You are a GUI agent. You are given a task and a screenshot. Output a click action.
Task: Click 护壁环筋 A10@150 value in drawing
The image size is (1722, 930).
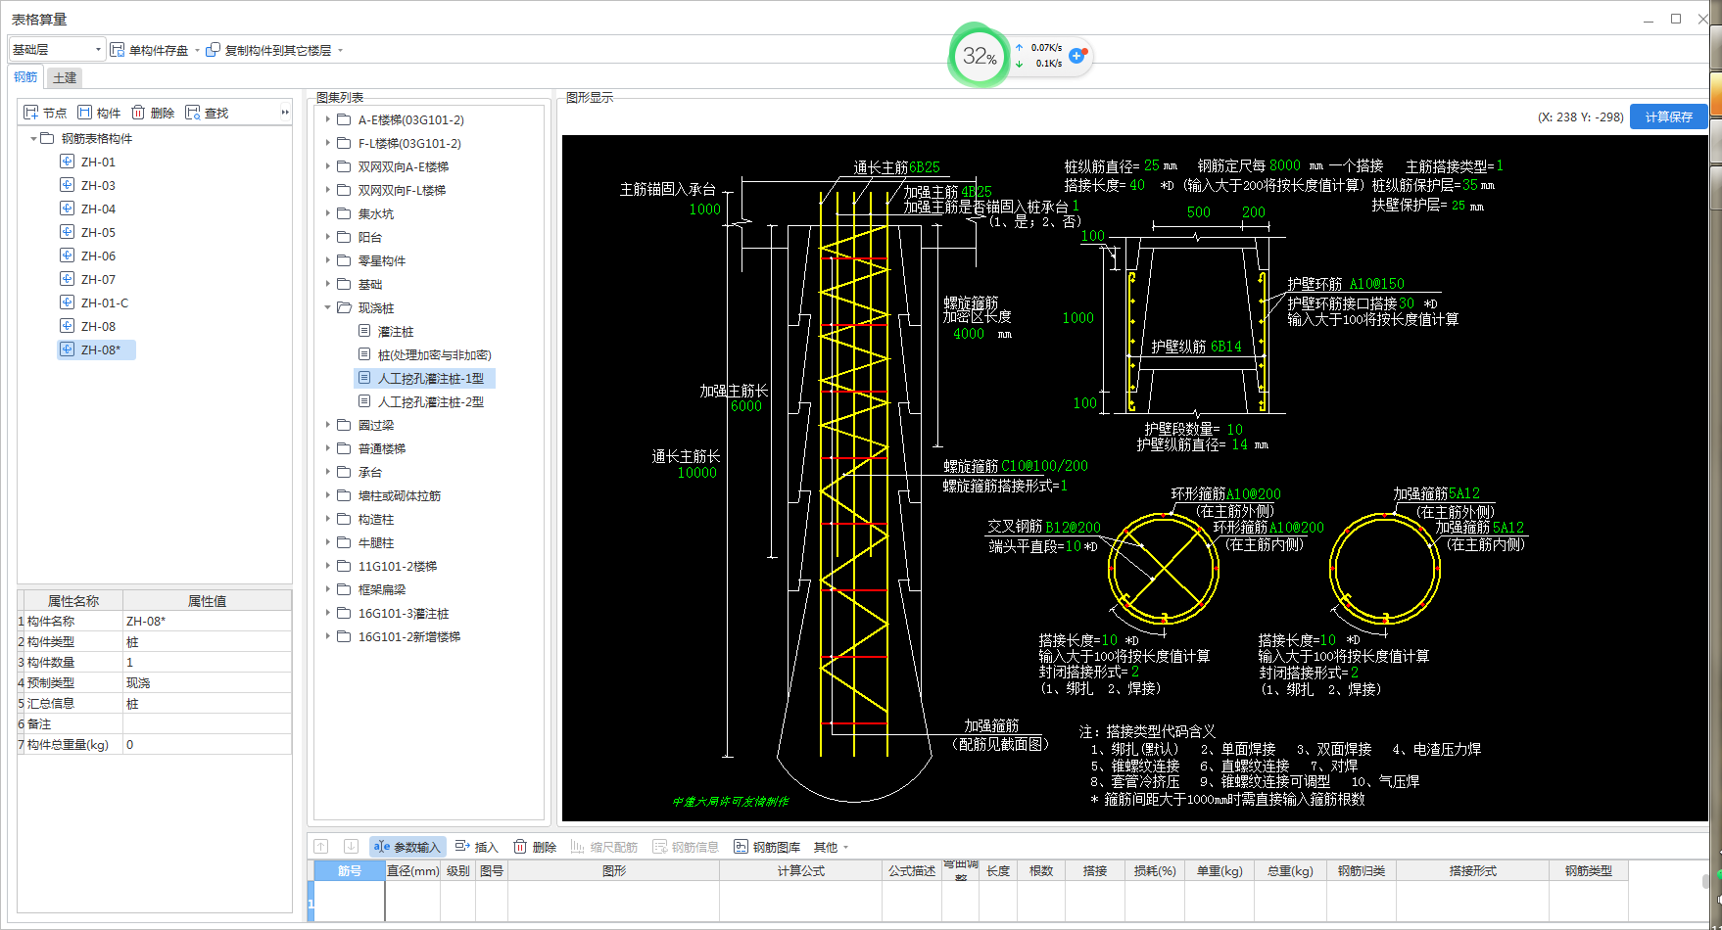coord(1376,284)
